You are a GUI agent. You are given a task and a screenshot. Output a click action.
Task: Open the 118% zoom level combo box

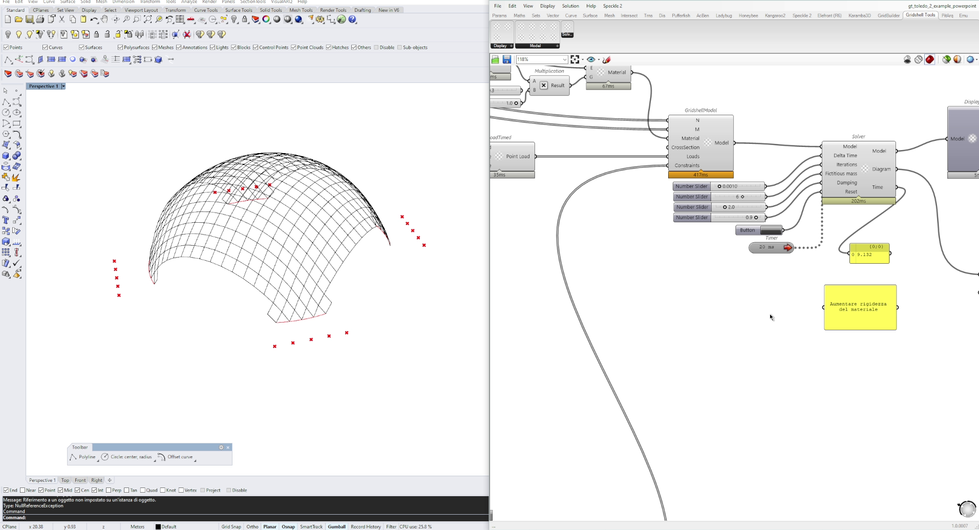pos(542,59)
